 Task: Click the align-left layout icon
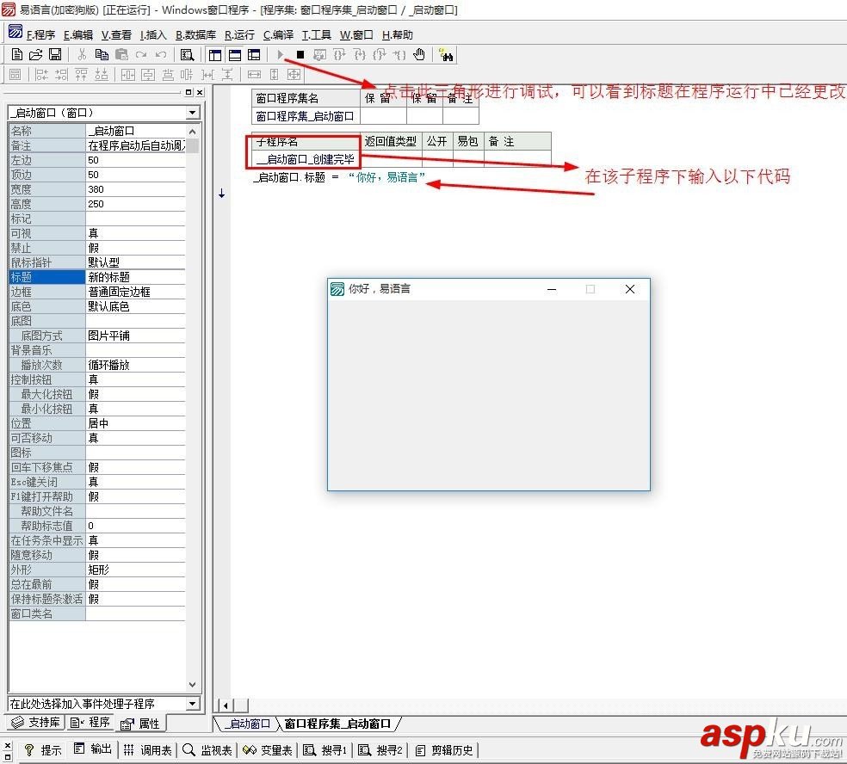tap(41, 75)
